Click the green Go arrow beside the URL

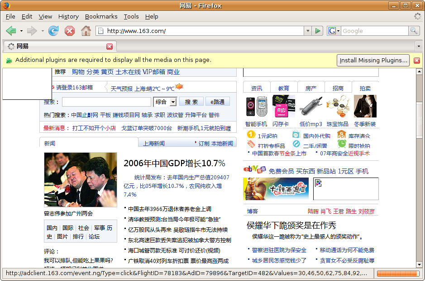coord(317,31)
